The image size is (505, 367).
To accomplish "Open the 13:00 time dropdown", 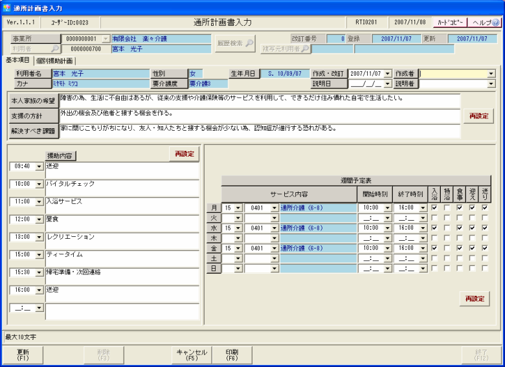I will click(39, 238).
